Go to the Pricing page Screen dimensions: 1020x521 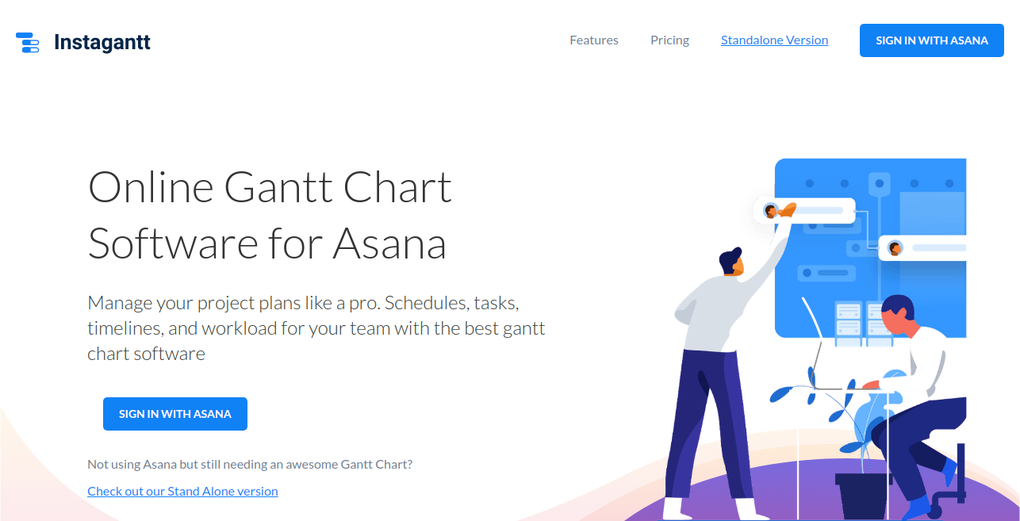click(669, 40)
